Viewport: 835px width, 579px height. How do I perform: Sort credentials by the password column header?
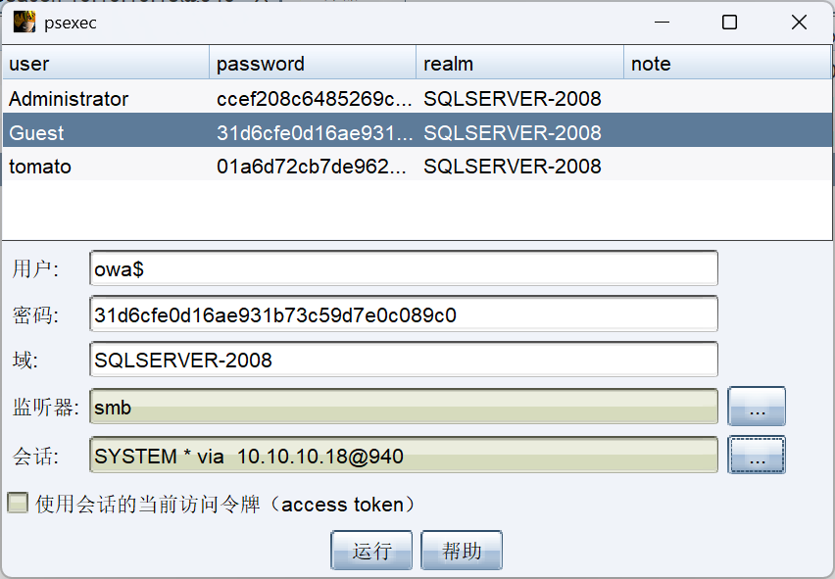[x=313, y=64]
